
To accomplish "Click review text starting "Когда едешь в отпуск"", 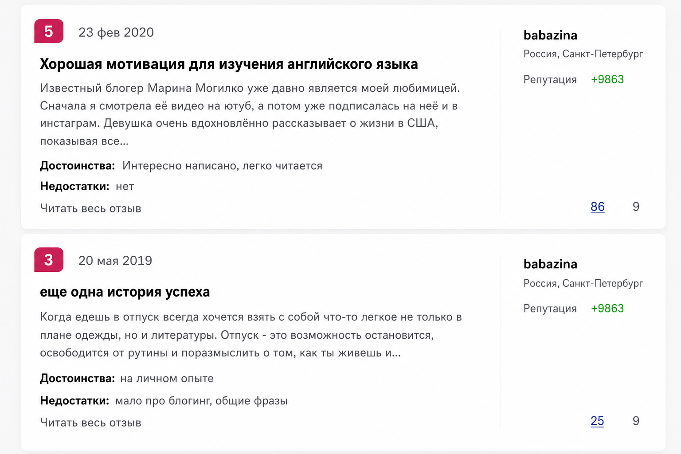I will [251, 335].
